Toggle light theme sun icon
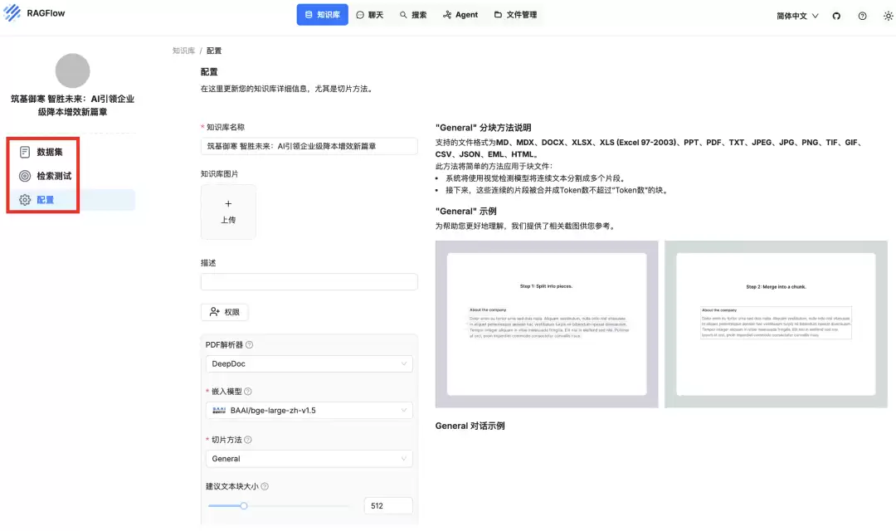The width and height of the screenshot is (896, 531). tap(888, 16)
